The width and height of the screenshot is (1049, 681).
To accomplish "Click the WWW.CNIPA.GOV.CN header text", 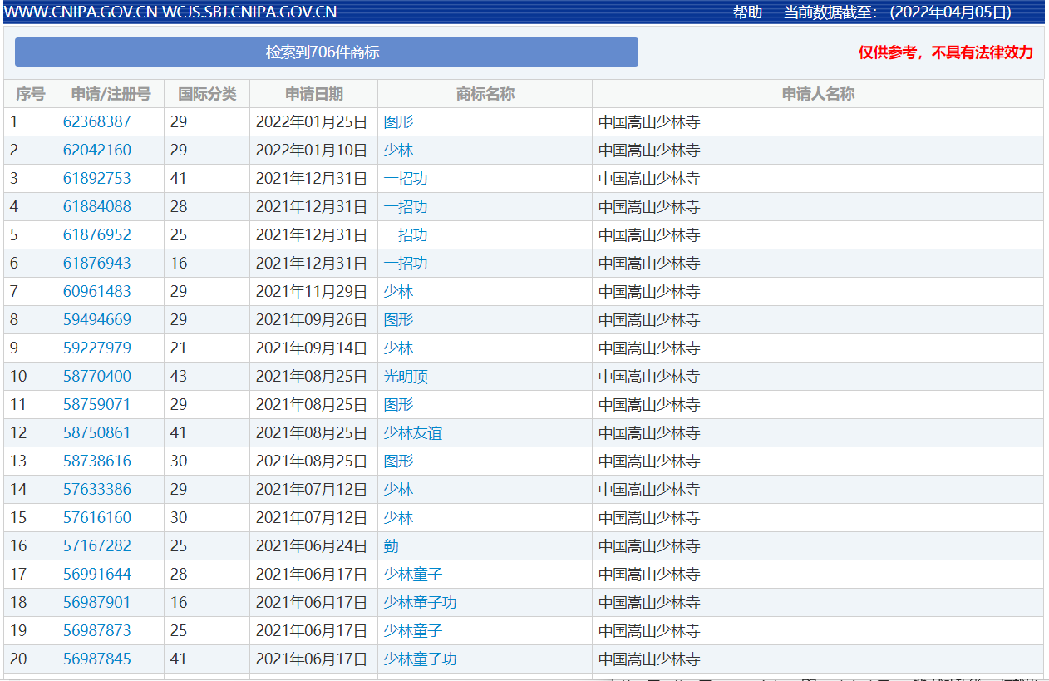I will 81,12.
